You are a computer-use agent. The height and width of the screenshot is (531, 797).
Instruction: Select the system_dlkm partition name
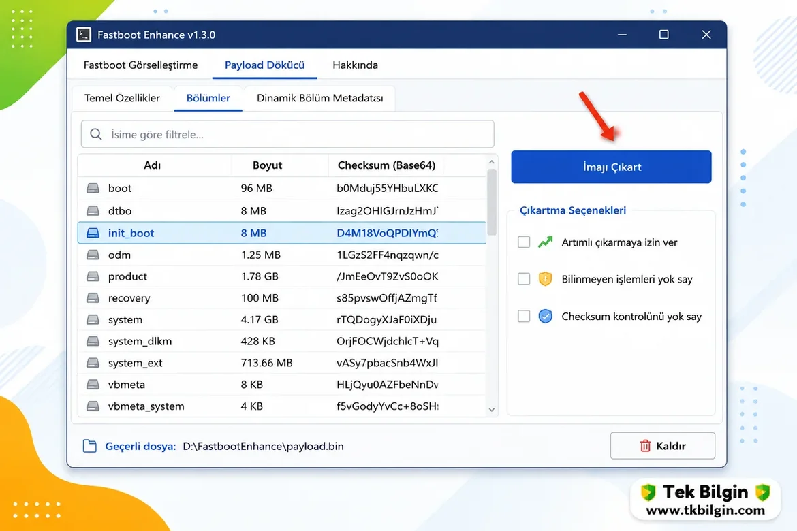[x=140, y=341]
